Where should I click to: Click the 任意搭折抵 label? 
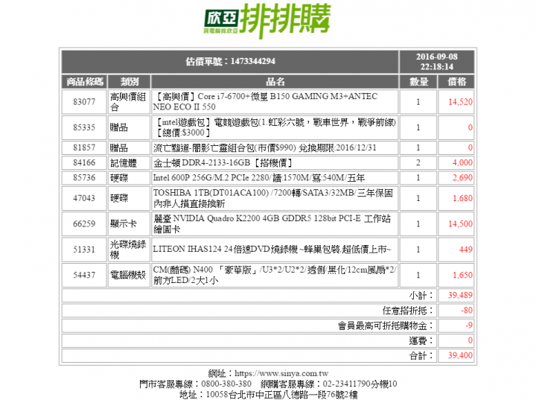407,311
